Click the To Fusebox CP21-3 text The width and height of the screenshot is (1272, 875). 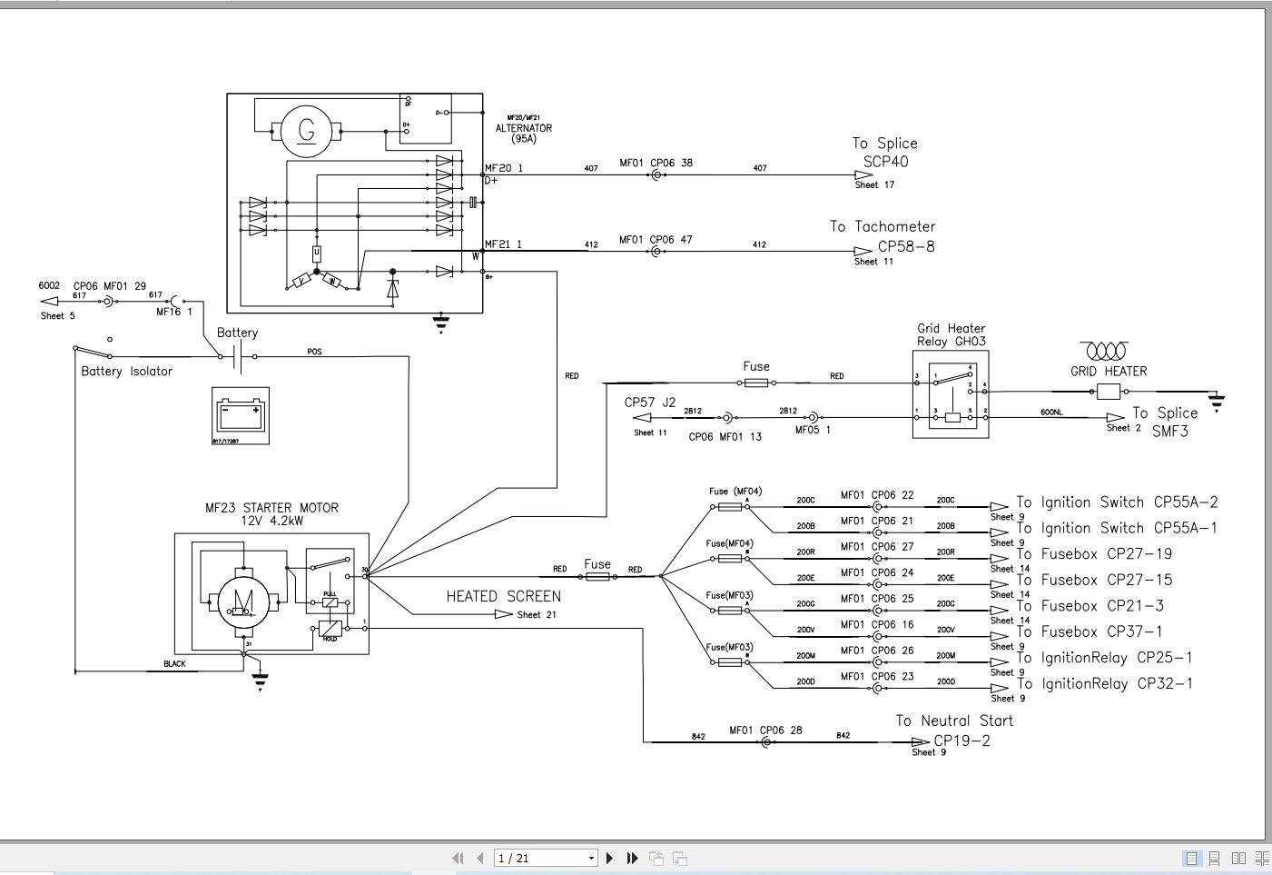tap(1090, 605)
